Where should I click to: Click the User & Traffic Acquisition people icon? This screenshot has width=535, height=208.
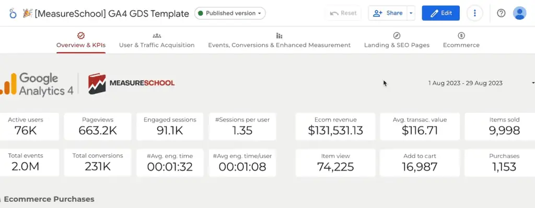(x=157, y=36)
